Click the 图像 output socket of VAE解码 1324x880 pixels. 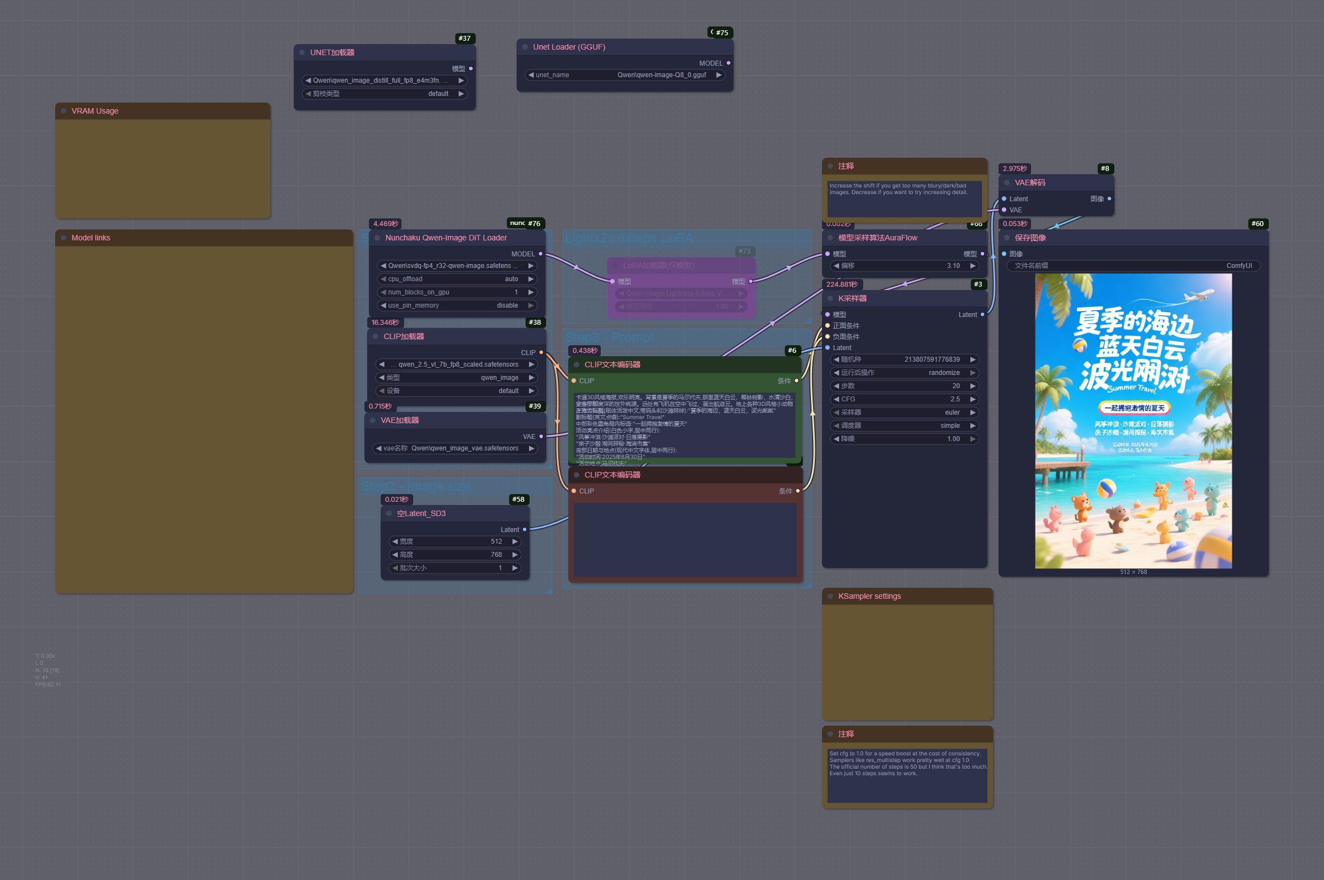coord(1109,198)
